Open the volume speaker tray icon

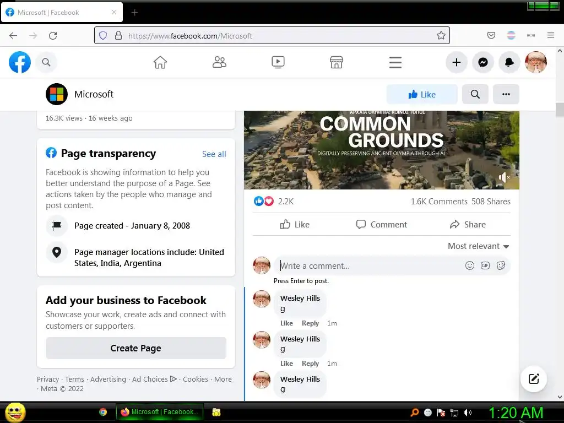(468, 413)
